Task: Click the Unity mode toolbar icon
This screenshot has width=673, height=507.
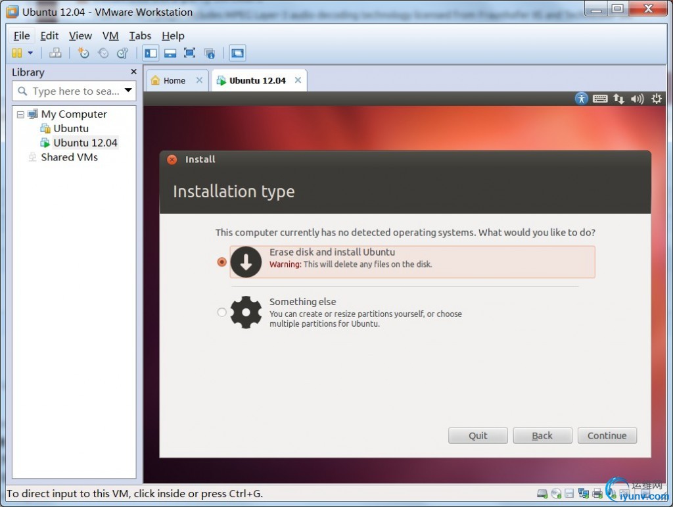Action: click(210, 53)
